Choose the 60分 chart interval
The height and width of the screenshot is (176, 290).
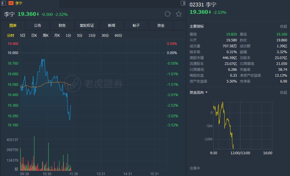(118, 36)
